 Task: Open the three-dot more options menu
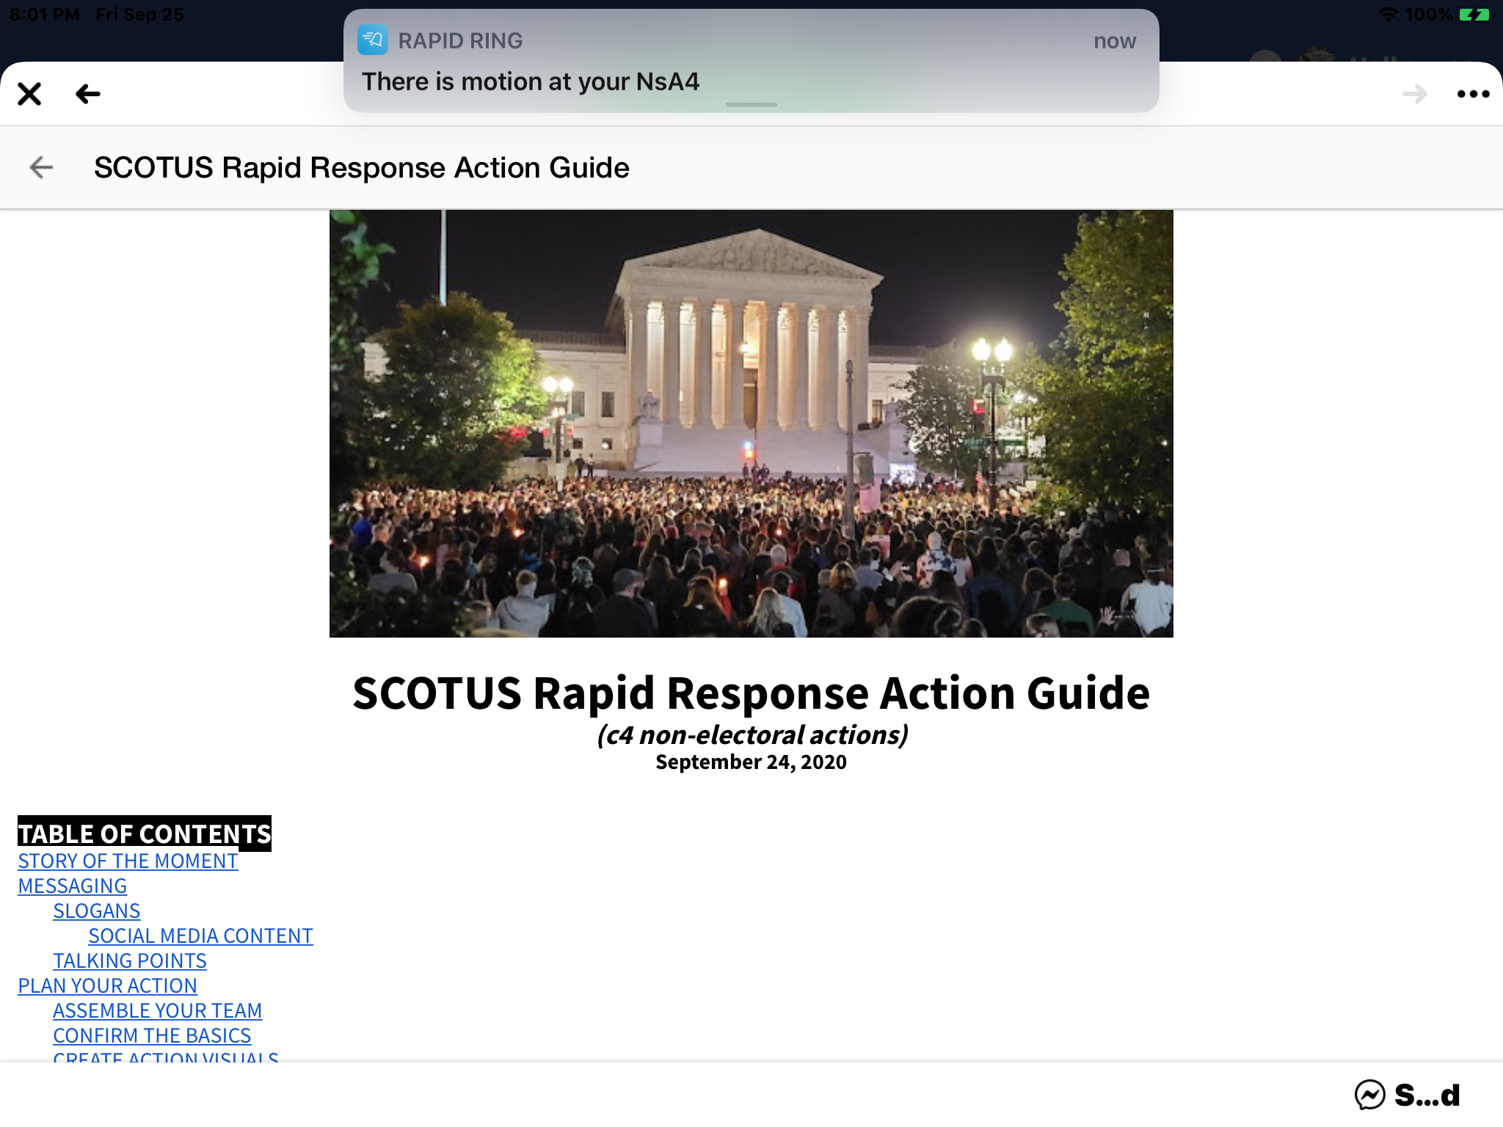(1473, 94)
